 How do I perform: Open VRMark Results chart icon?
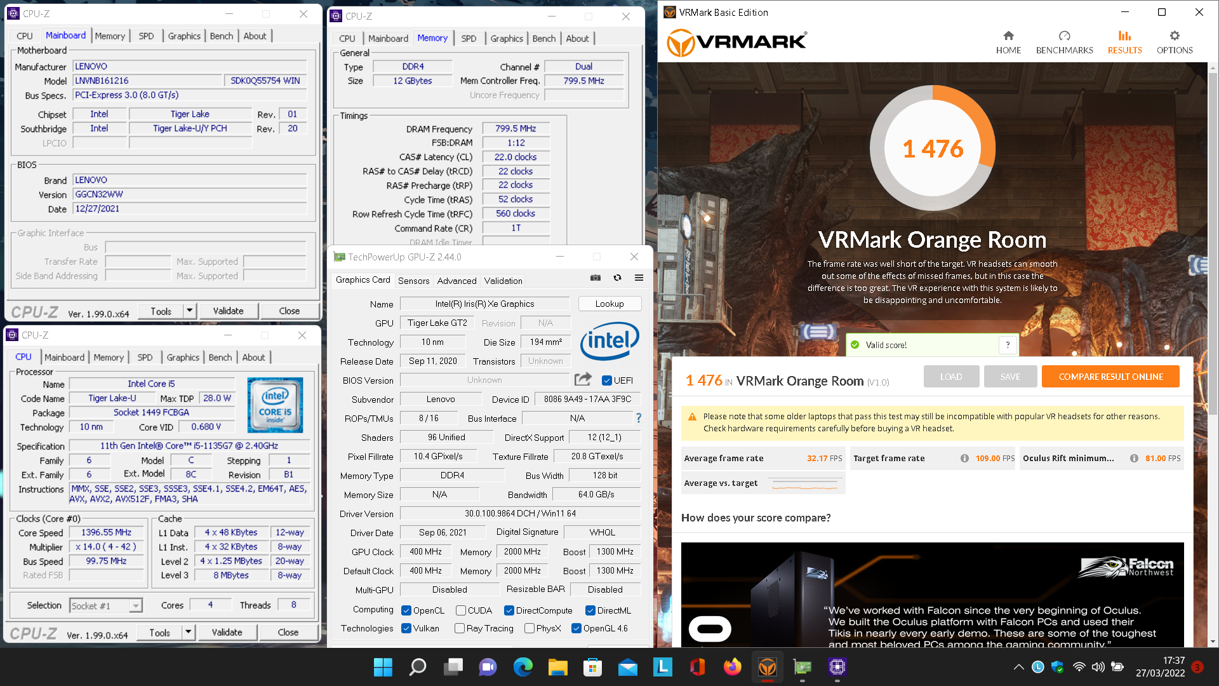(x=1124, y=36)
